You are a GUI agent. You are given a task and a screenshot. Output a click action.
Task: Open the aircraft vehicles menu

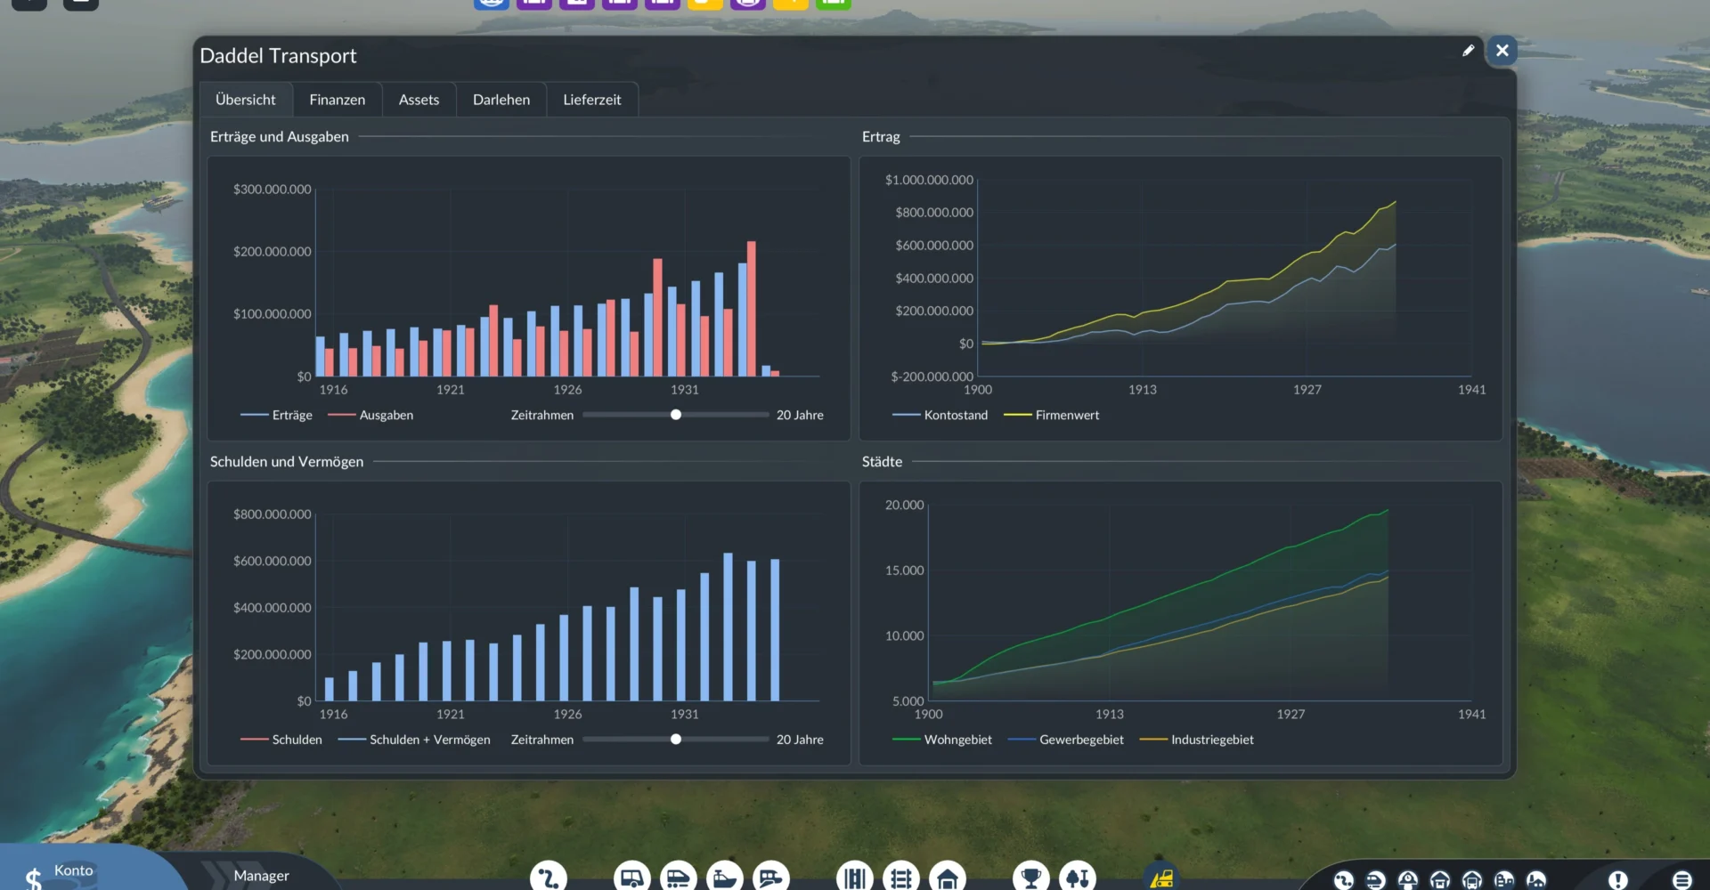(770, 878)
